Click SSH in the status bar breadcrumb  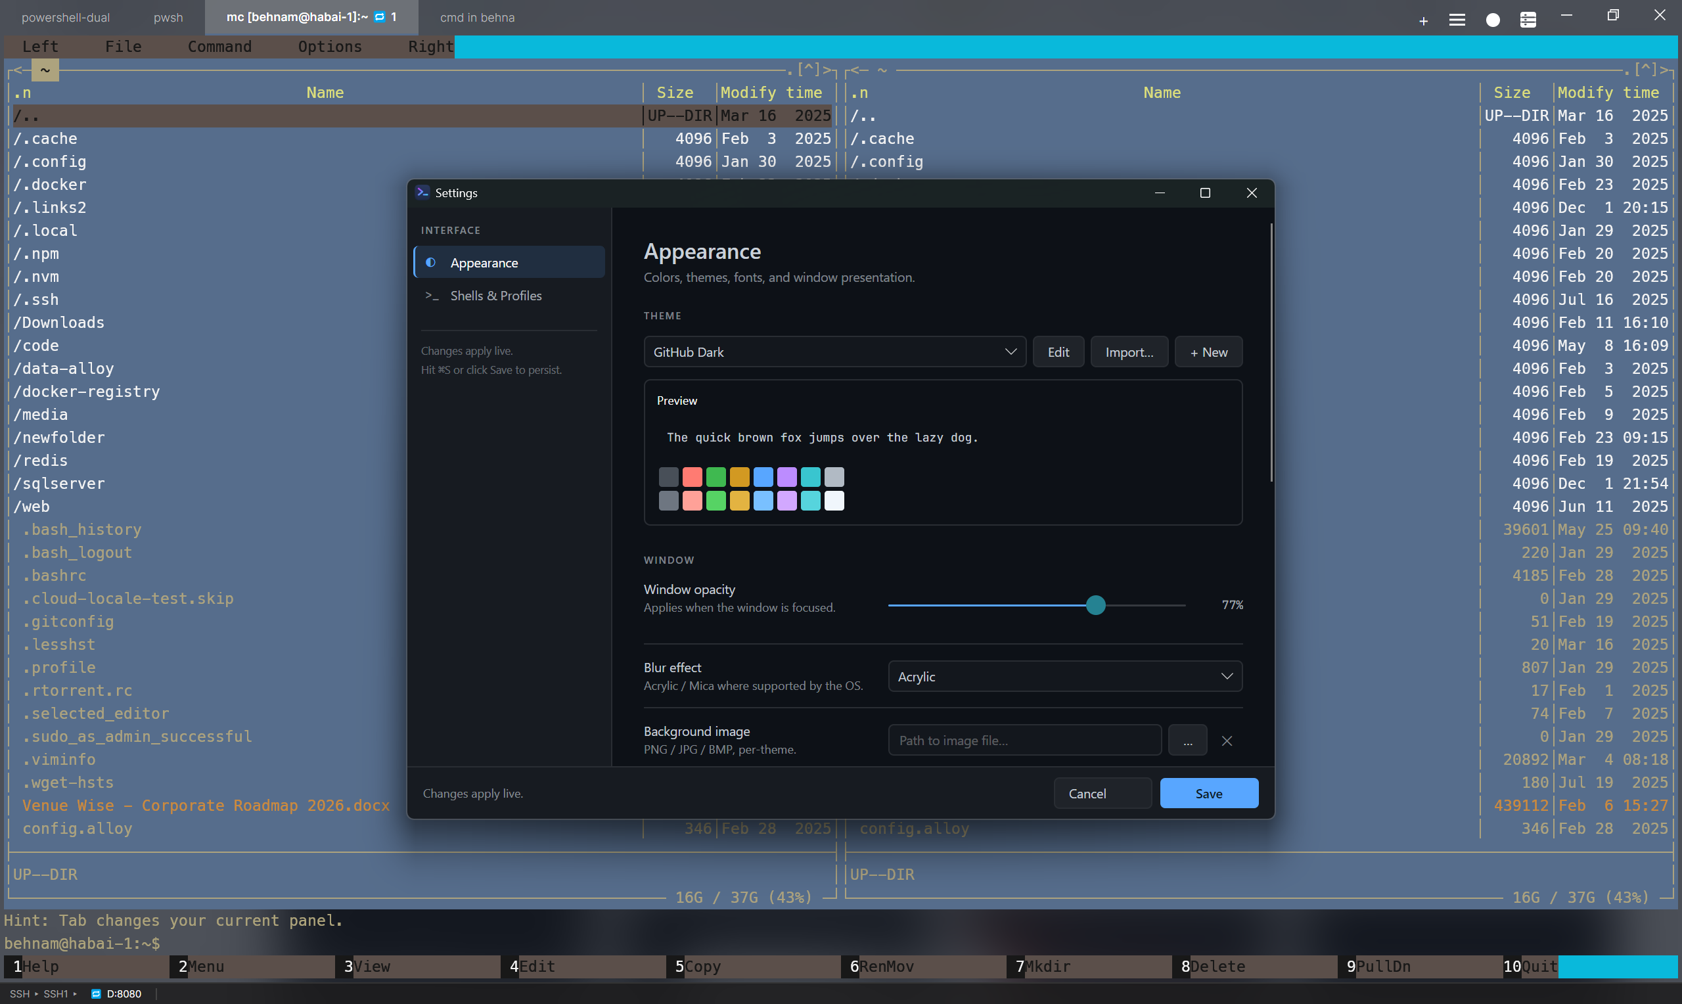click(20, 994)
